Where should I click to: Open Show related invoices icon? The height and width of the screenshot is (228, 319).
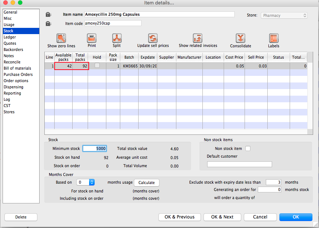click(198, 38)
